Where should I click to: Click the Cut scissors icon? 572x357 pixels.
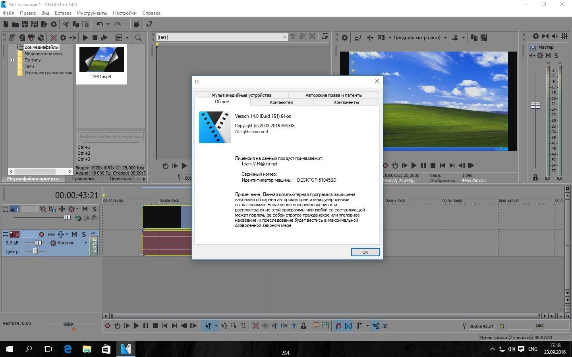click(66, 24)
